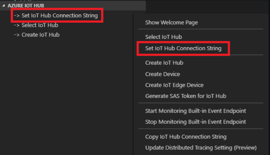Viewport: 270px width, 155px height.
Task: Pick Set IoT Hub Connection String menu entry
Action: click(x=183, y=48)
